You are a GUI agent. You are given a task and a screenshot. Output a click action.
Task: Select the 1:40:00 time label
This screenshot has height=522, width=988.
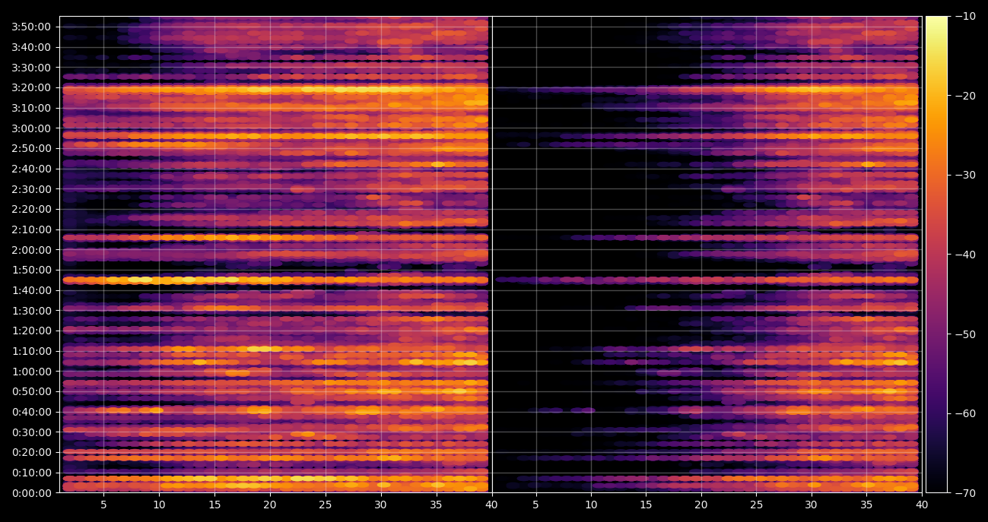(32, 290)
